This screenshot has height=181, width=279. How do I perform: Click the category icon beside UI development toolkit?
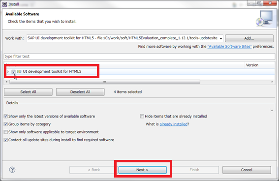point(19,71)
